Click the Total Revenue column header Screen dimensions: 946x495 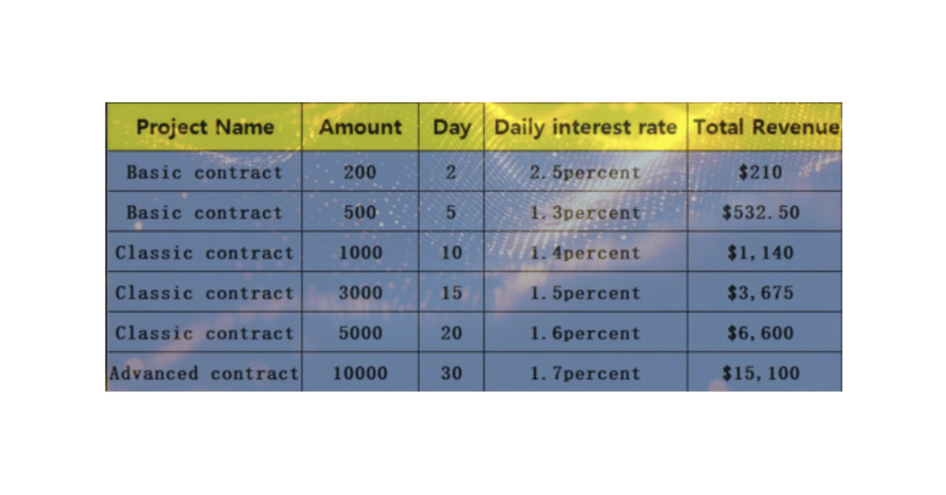[x=765, y=127]
